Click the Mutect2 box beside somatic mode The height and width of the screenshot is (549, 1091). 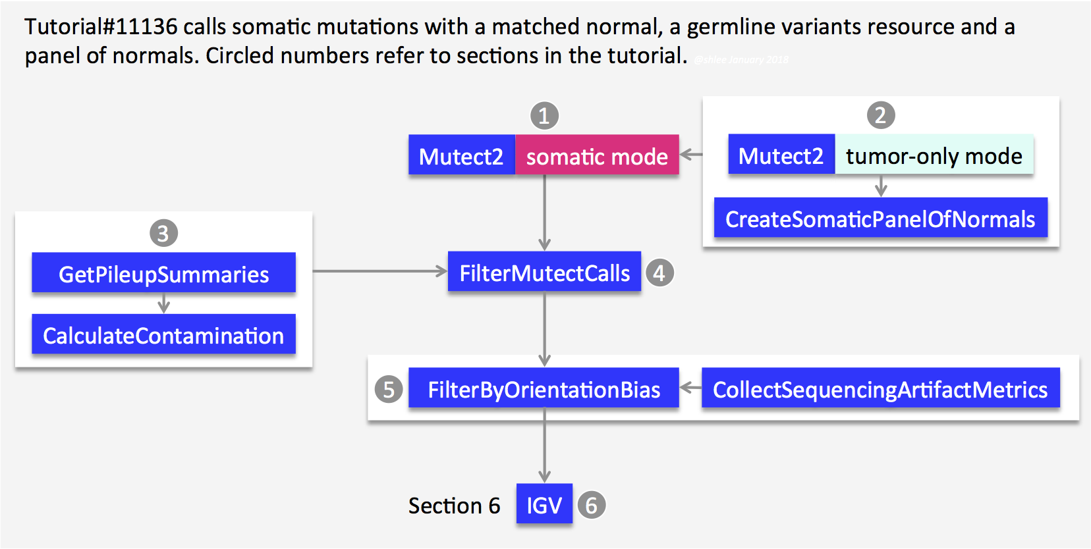461,155
